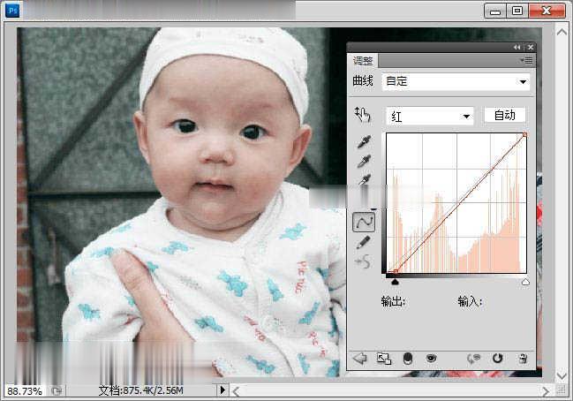Viewport: 573px width, 401px height.
Task: Open the channel dropdown showing 红
Action: (x=430, y=117)
